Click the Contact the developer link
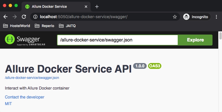The width and height of the screenshot is (222, 112). tap(24, 97)
